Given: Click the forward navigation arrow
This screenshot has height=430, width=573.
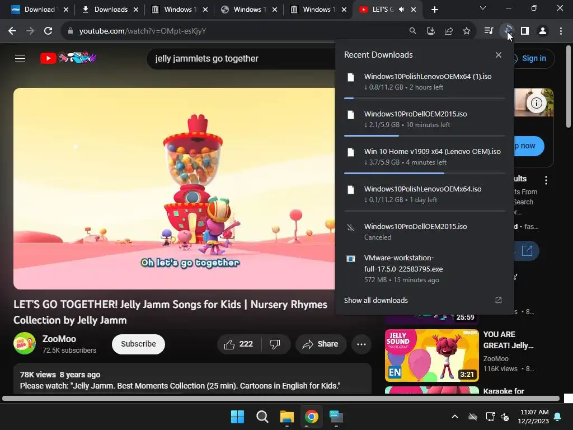Looking at the screenshot, I should [x=30, y=31].
